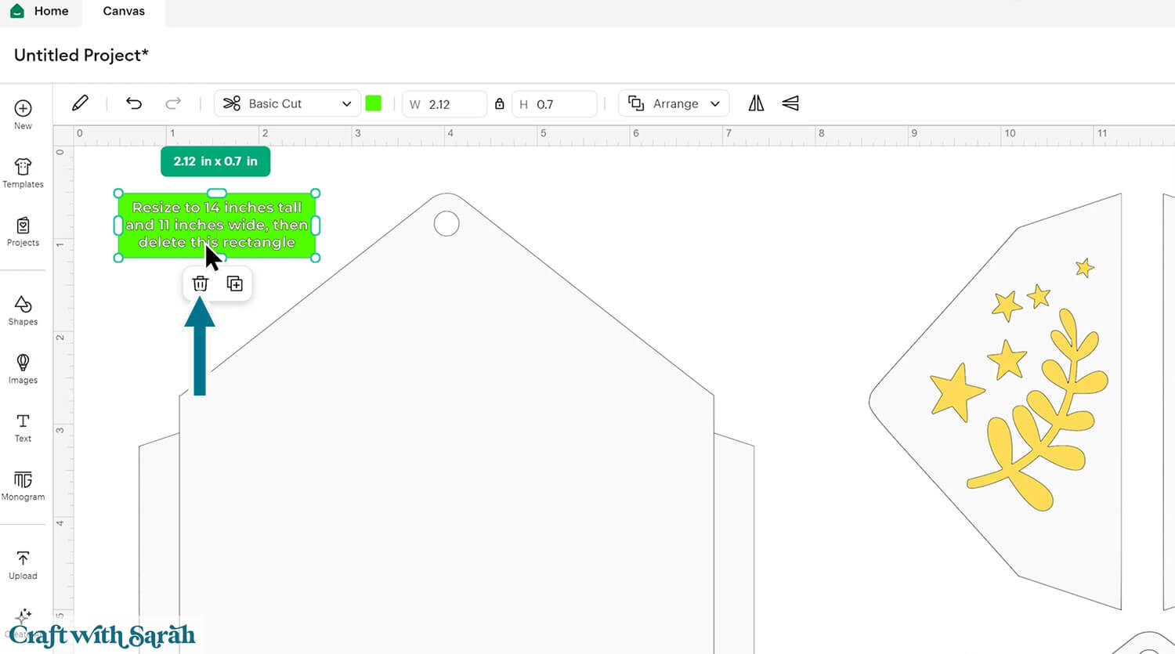Image resolution: width=1175 pixels, height=654 pixels.
Task: Flip the selection vertically
Action: 790,103
